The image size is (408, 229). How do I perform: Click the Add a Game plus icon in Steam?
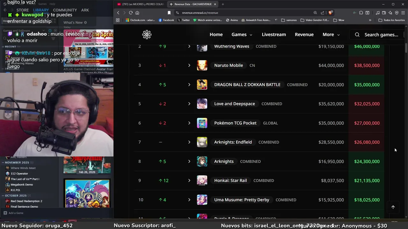(5, 213)
